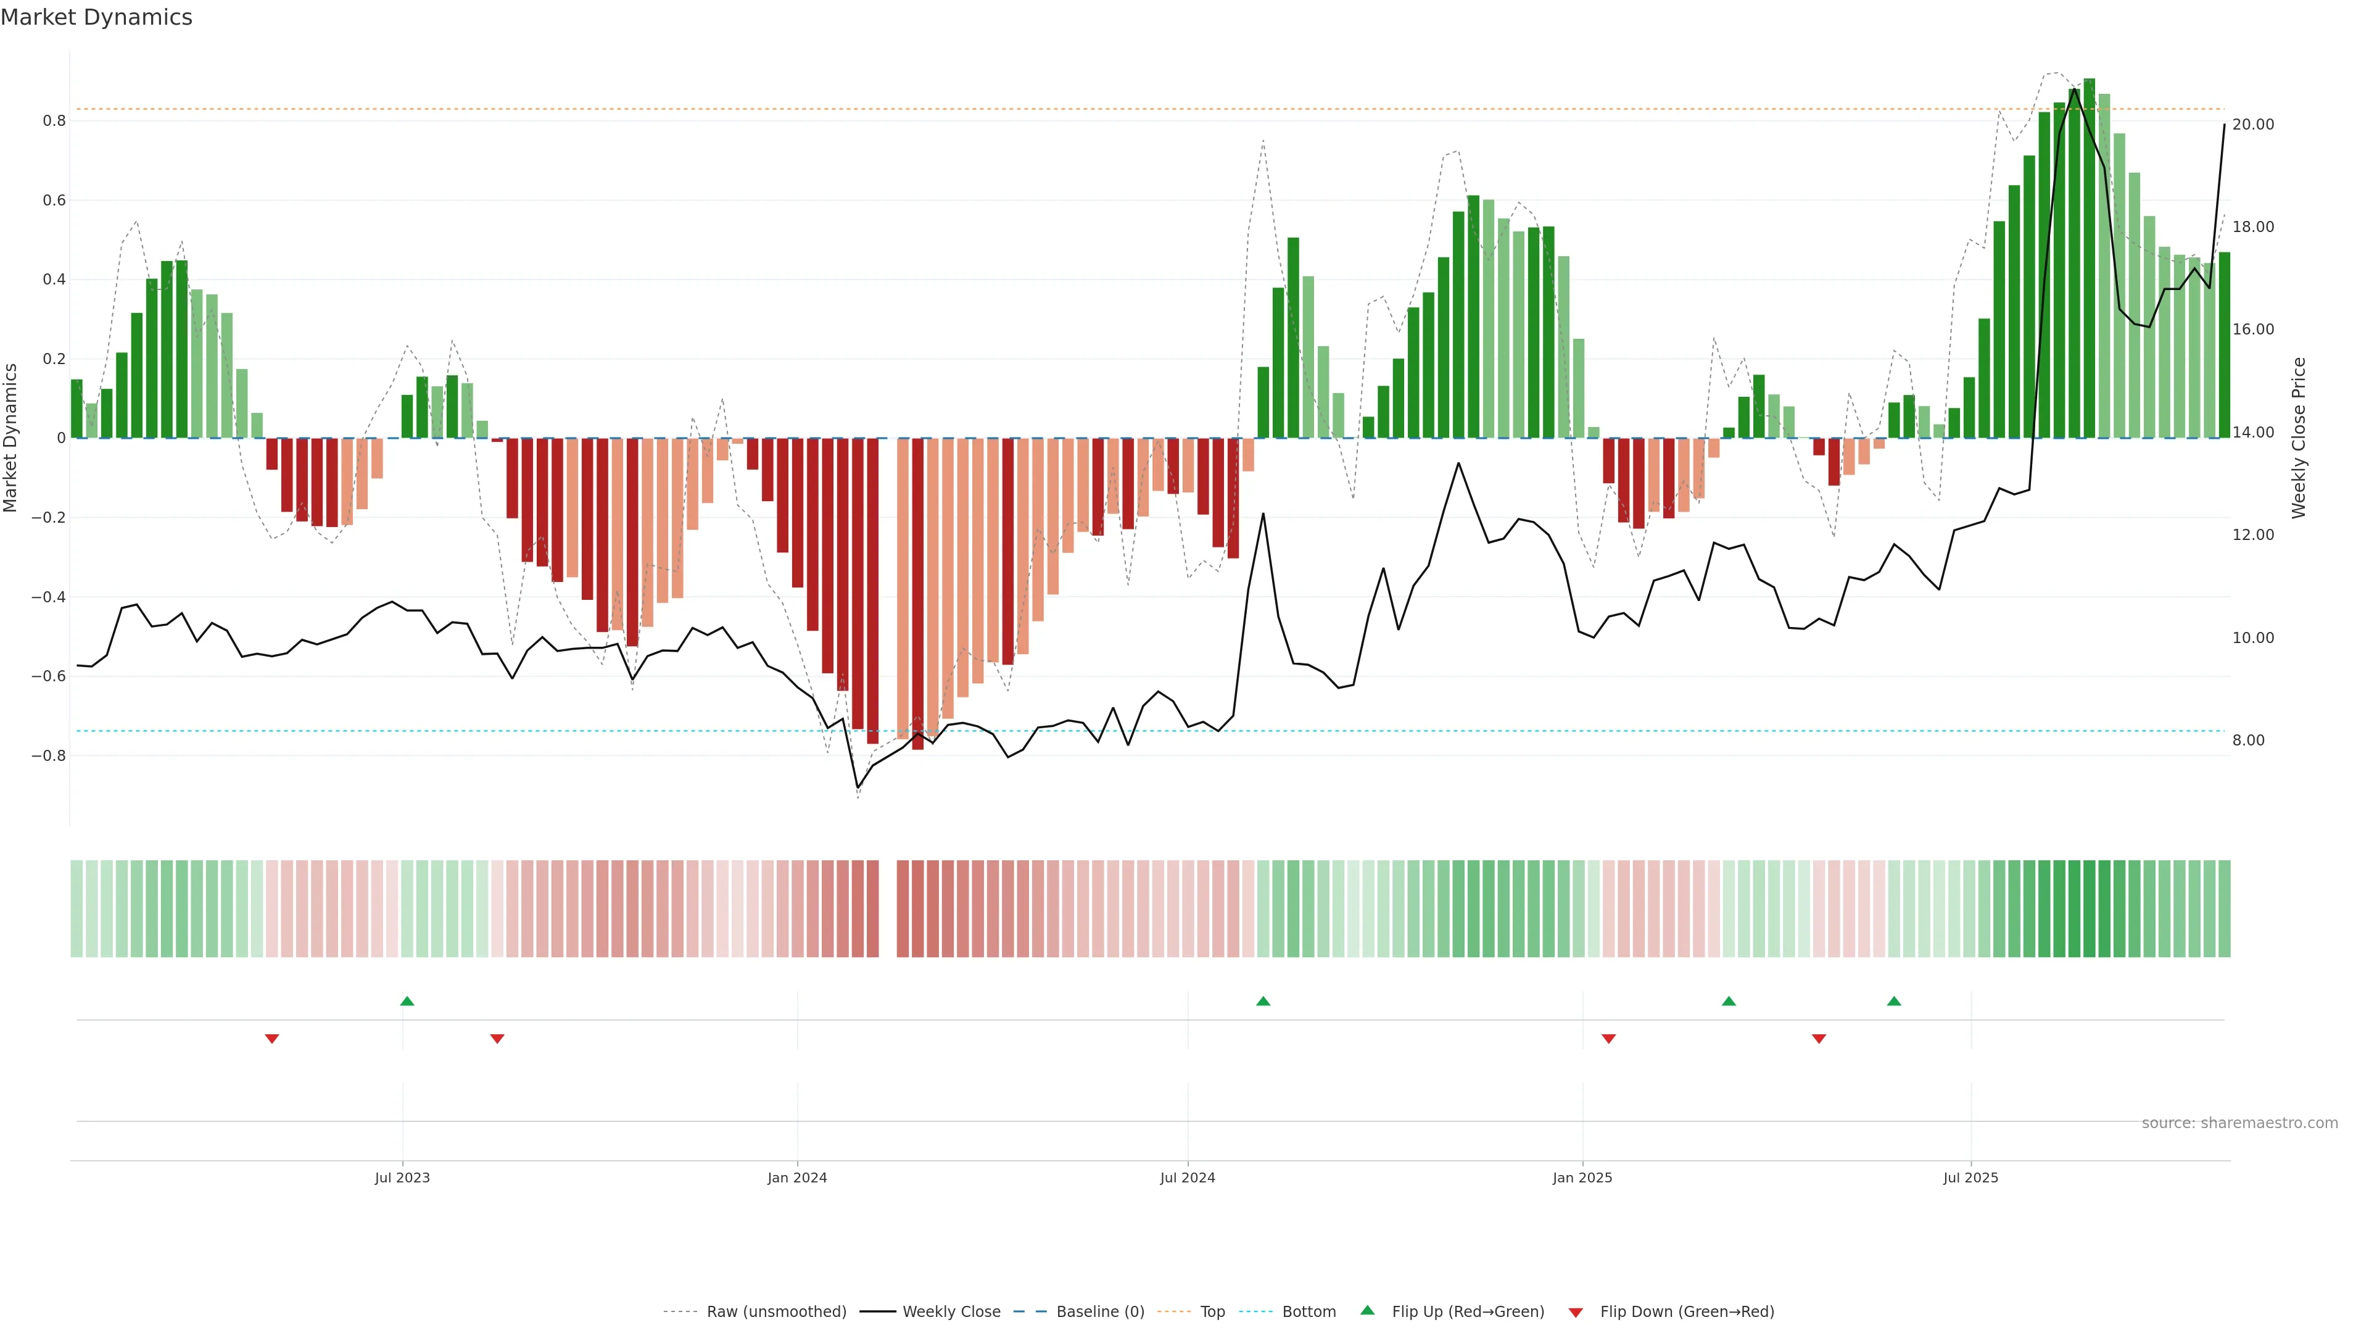Click the 20.00 right-axis price label
The width and height of the screenshot is (2369, 1333).
(x=2253, y=124)
